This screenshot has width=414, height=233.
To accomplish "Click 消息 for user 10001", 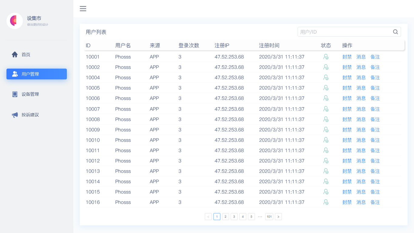I will [x=361, y=57].
